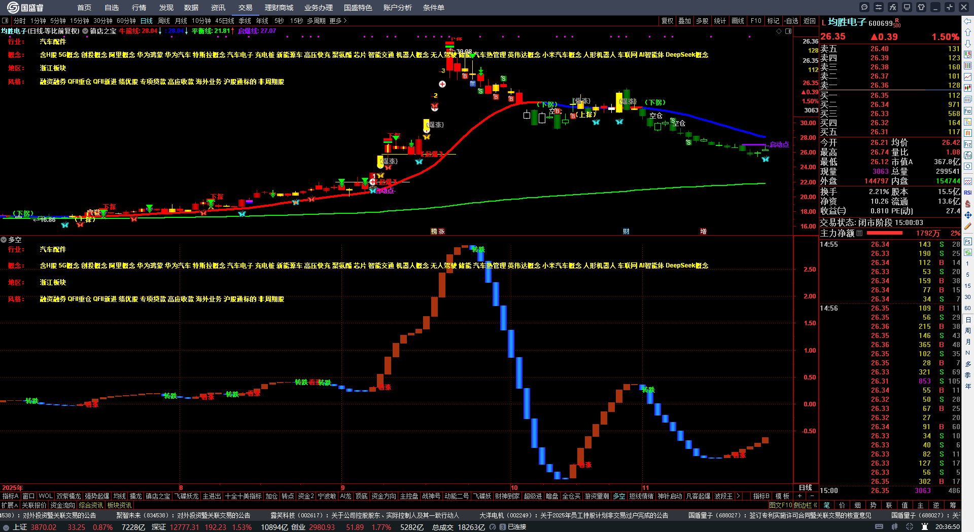The height and width of the screenshot is (532, 974).
Task: Click the pencil drawing icon in right sidebar
Action: pos(968,226)
